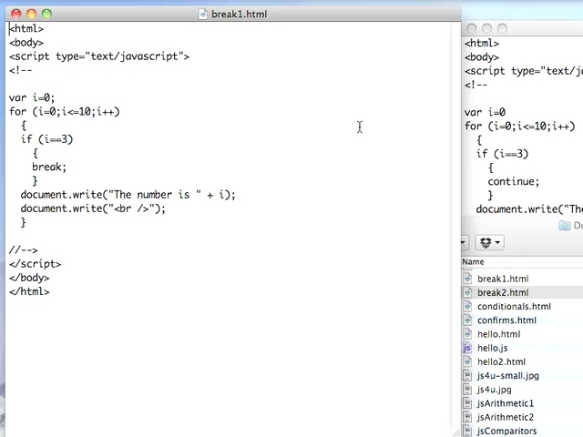Click the closing </html> tag in break1.html
The height and width of the screenshot is (437, 583).
pos(29,291)
